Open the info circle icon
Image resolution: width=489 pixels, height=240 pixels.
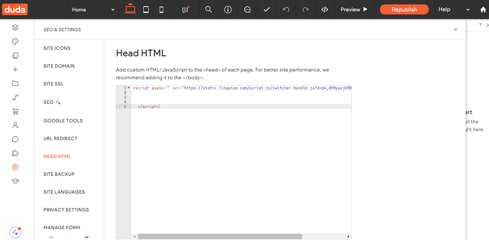[x=228, y=10]
